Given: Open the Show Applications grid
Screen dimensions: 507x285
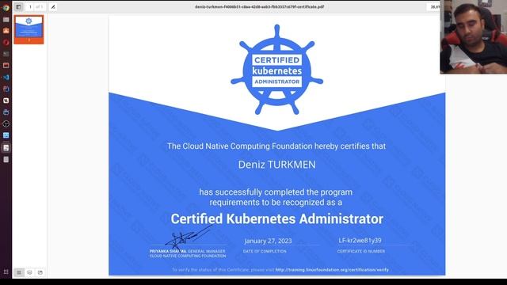Looking at the screenshot, I should click(6, 272).
